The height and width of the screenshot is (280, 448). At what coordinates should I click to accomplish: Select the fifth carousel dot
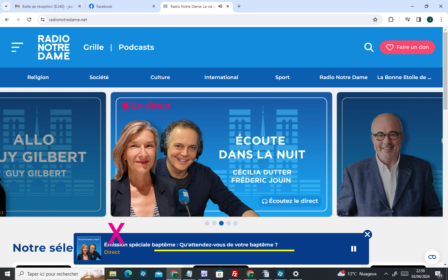pyautogui.click(x=236, y=223)
